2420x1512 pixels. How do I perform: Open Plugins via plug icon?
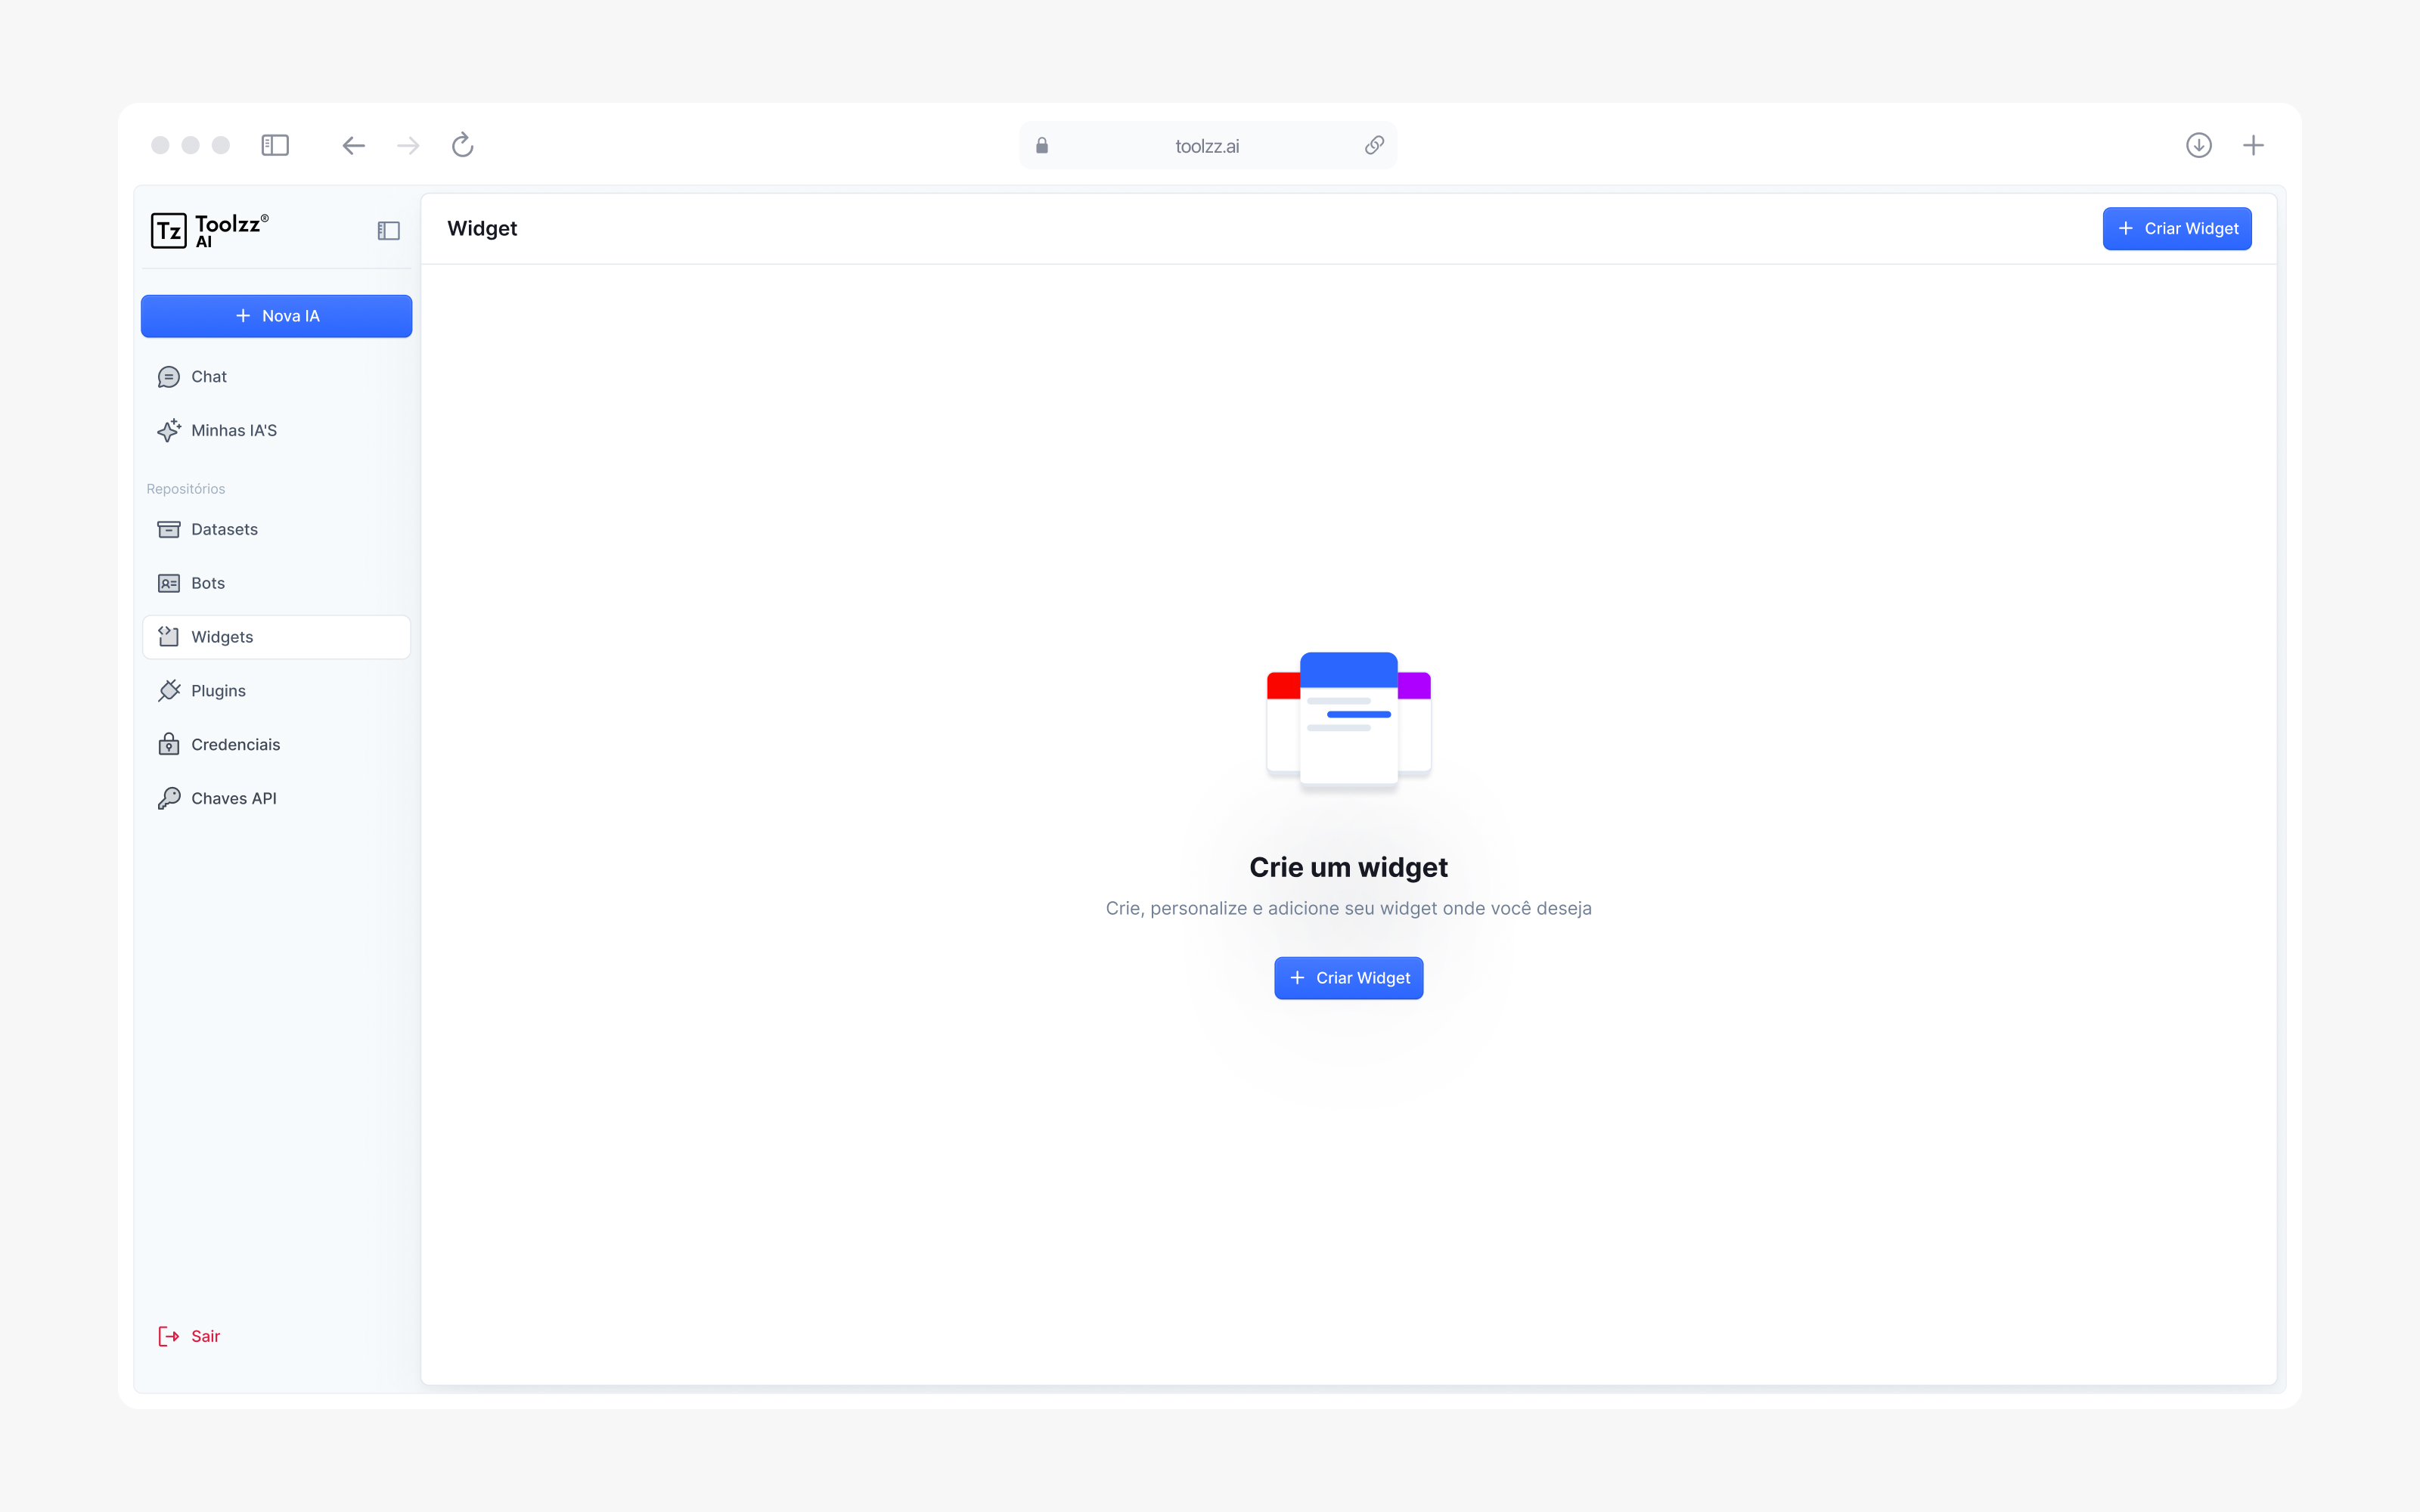(169, 691)
